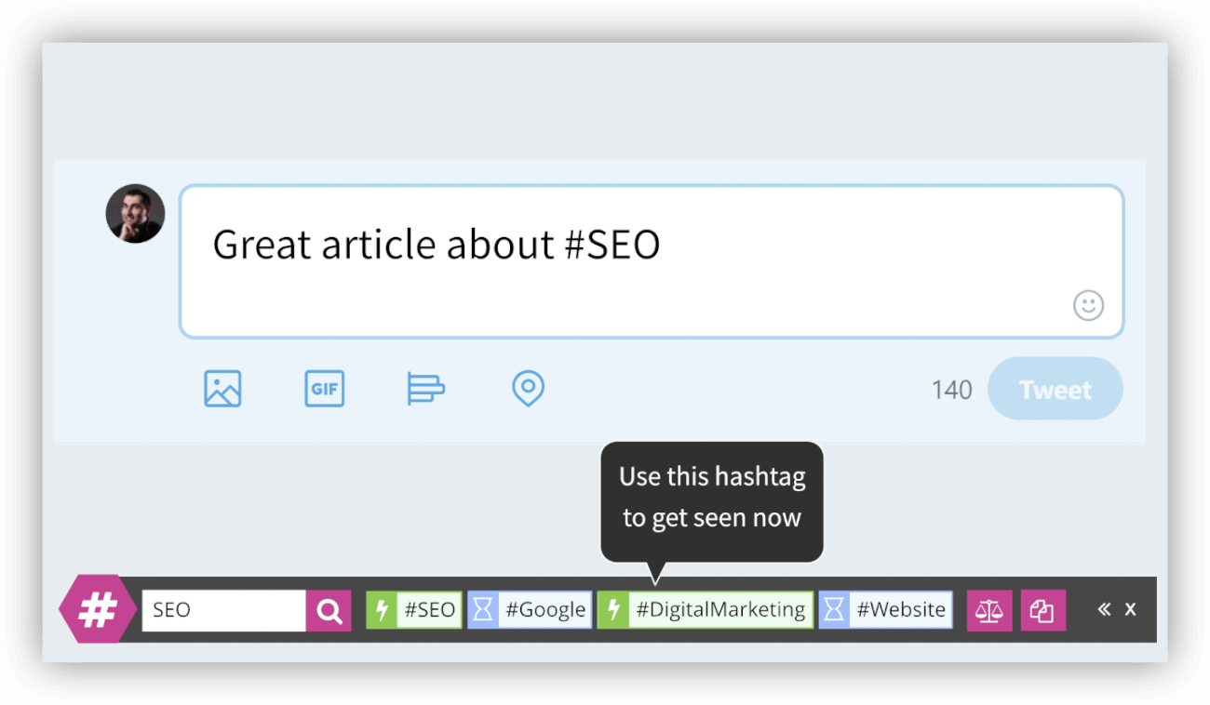1210x705 pixels.
Task: Attach a photo with the image icon
Action: point(222,389)
